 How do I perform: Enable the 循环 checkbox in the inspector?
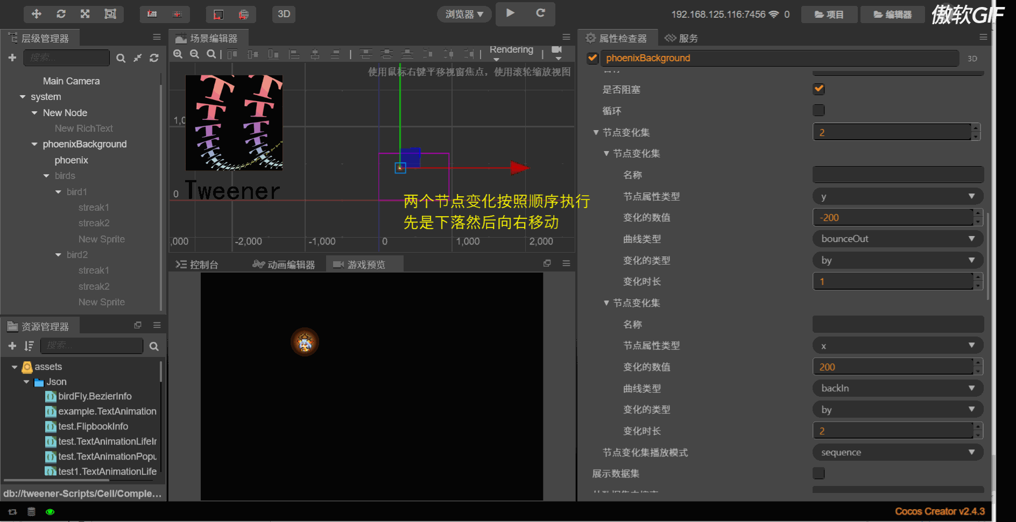[x=819, y=110]
